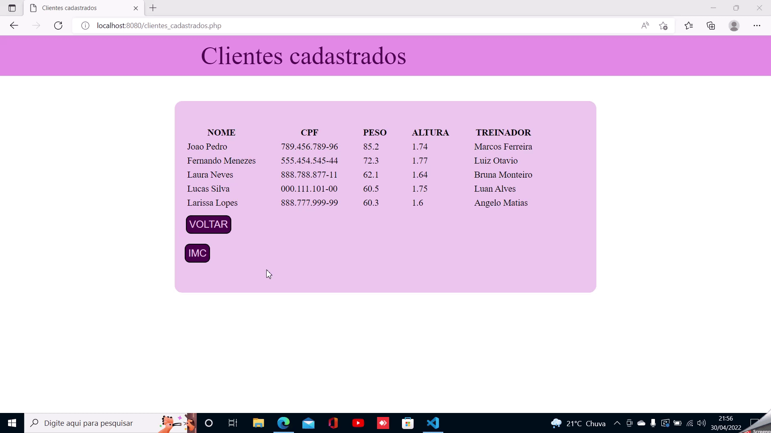
Task: Open Collections in Edge
Action: click(711, 25)
